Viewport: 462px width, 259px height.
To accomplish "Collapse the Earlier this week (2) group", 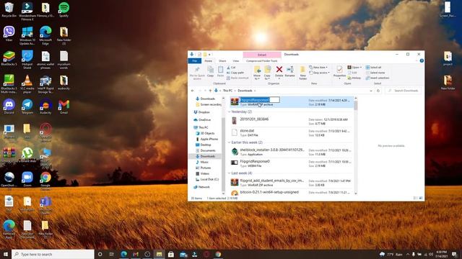I will [x=230, y=142].
